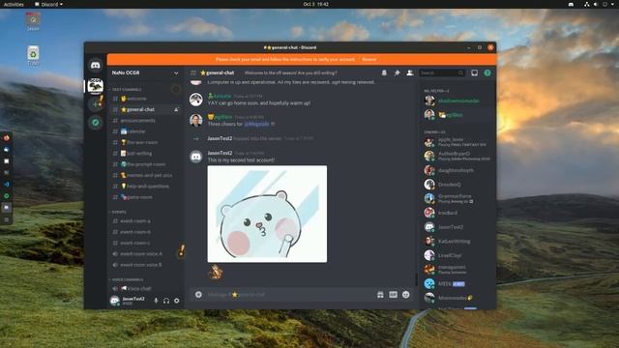Open the green Help icon
The width and height of the screenshot is (619, 348).
point(487,72)
